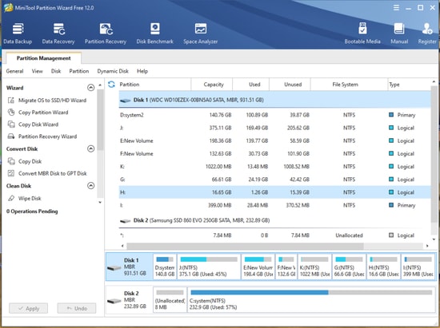Sort by File System column header
Viewport: 440px width, 328px height.
coord(349,85)
